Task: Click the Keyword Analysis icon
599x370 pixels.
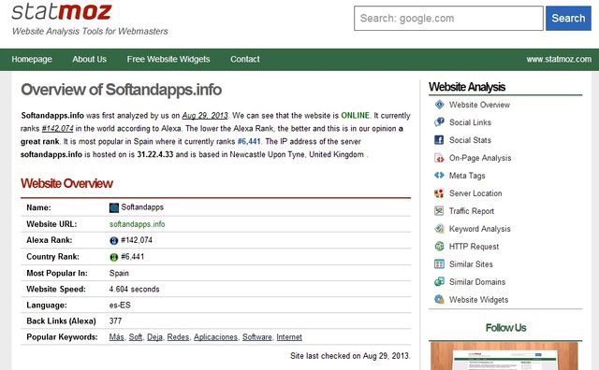Action: pyautogui.click(x=439, y=229)
